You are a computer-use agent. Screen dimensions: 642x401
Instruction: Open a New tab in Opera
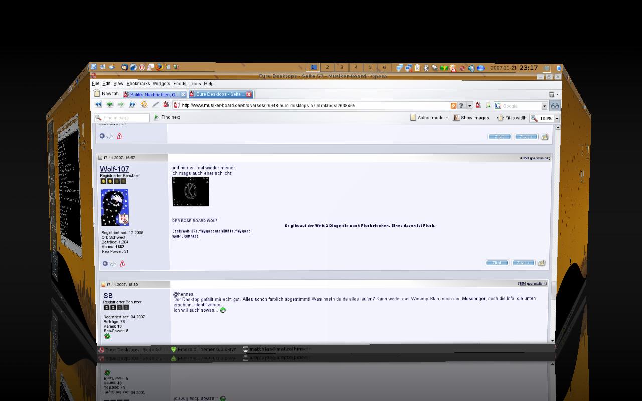coord(107,94)
